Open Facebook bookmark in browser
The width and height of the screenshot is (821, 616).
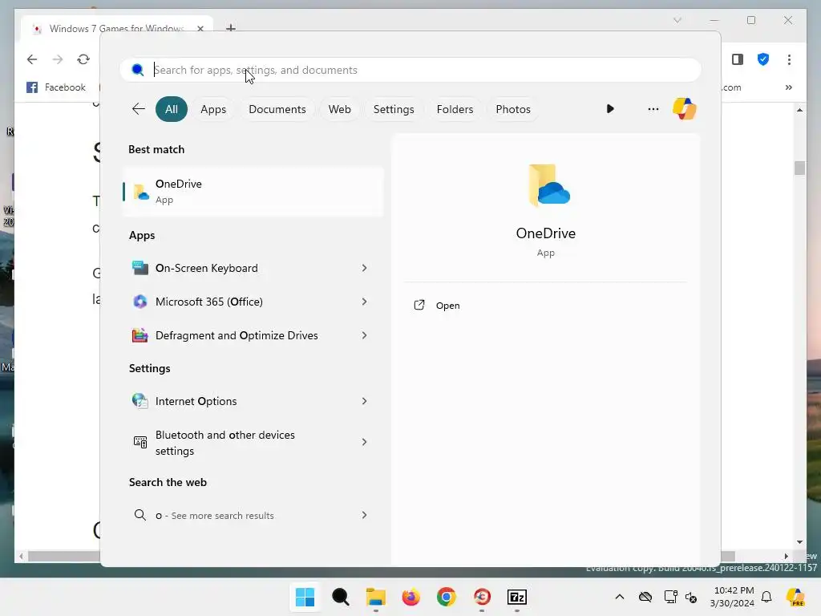point(56,87)
